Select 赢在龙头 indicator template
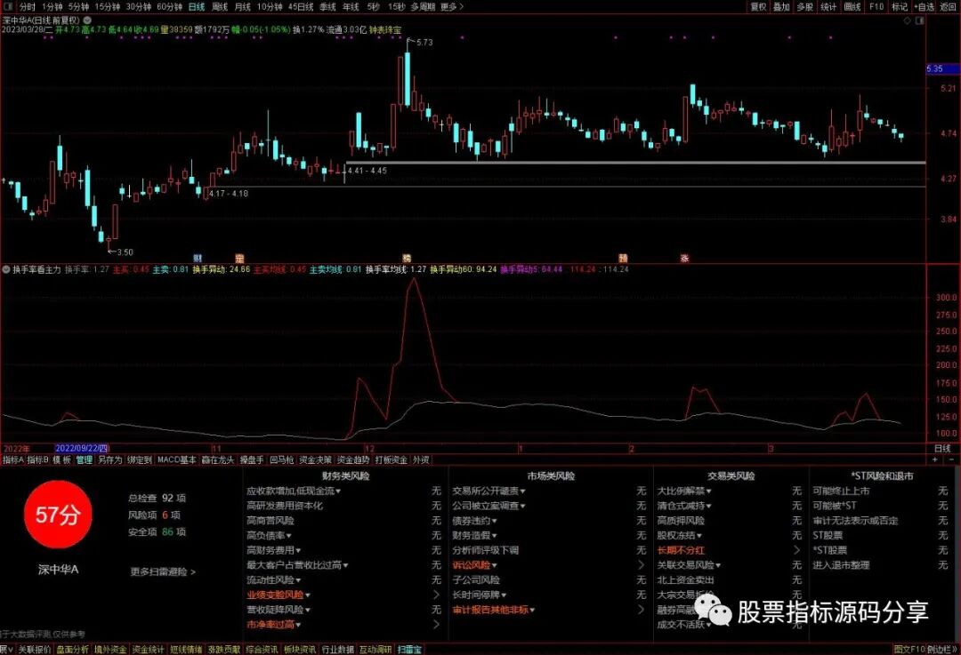This screenshot has height=655, width=961. (218, 459)
